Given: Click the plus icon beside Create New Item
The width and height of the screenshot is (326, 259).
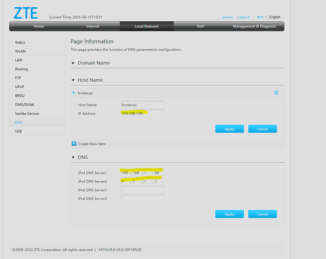Looking at the screenshot, I should click(73, 143).
